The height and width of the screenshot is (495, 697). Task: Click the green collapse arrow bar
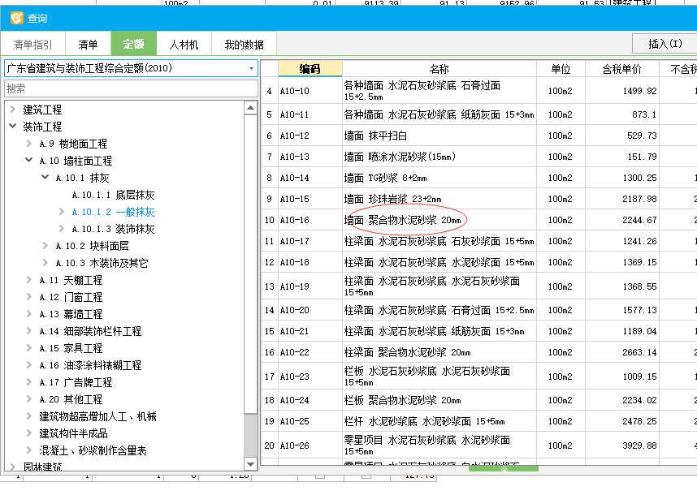pos(504,468)
